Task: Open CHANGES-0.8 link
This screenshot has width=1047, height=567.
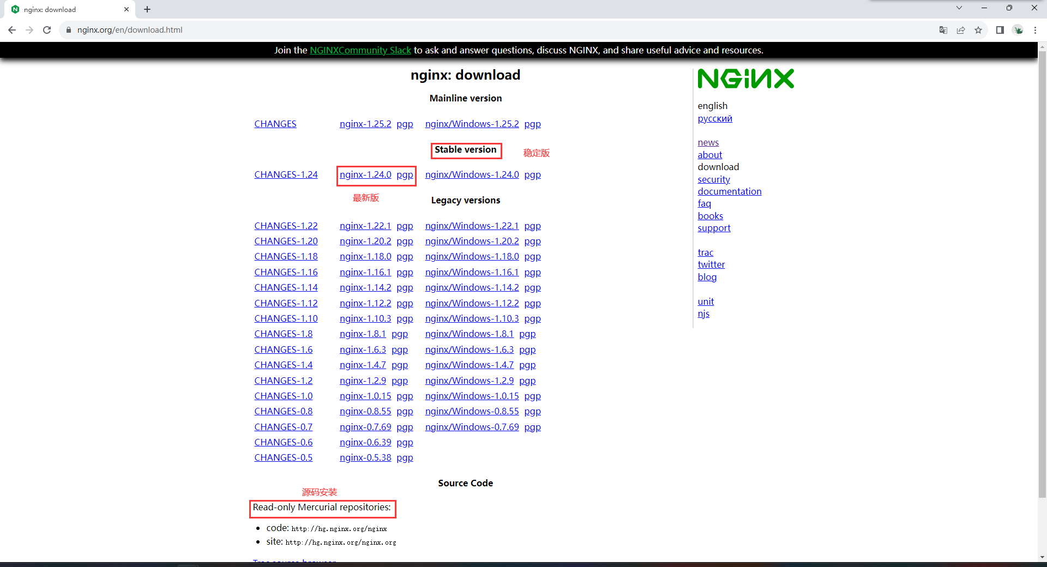Action: point(284,411)
